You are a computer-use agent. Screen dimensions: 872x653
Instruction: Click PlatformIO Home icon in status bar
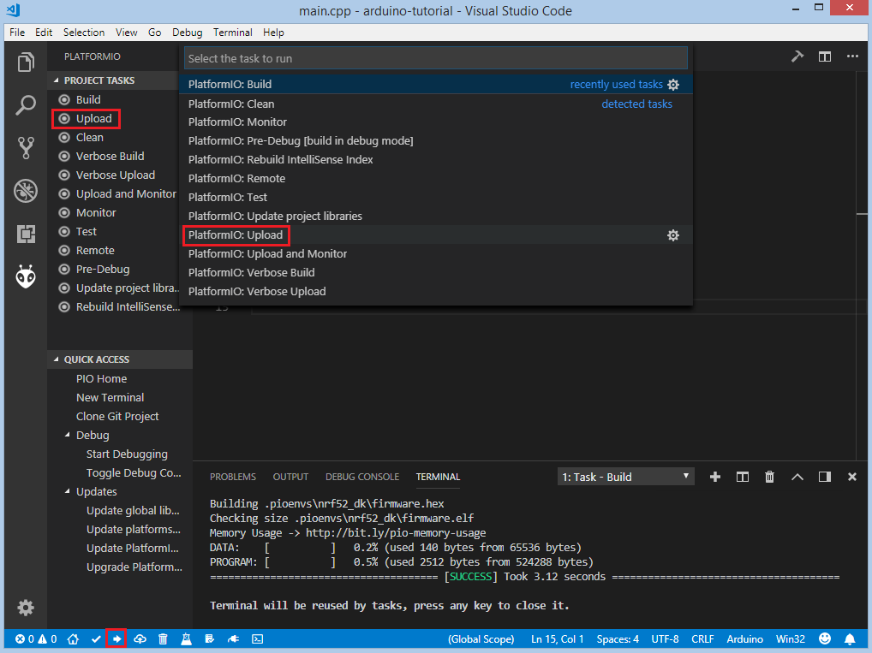73,639
